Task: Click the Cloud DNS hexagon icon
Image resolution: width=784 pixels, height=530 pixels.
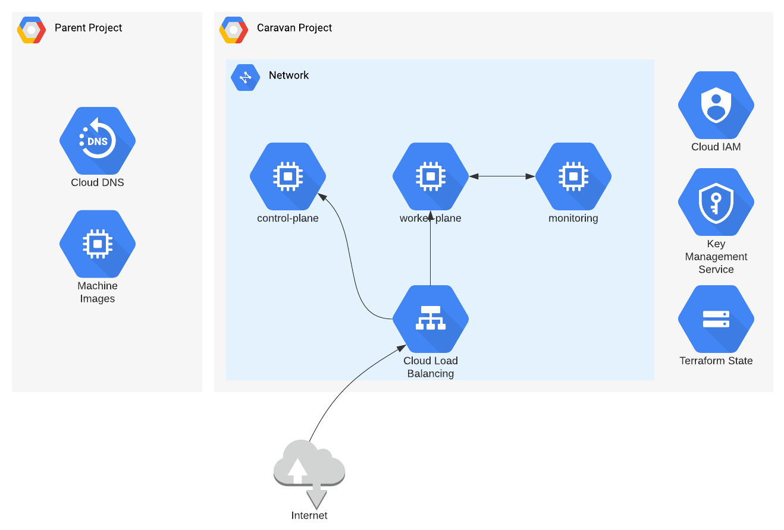Action: pyautogui.click(x=98, y=141)
